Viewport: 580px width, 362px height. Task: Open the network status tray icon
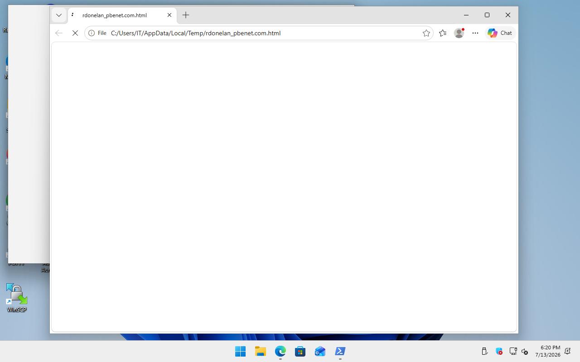click(x=513, y=351)
